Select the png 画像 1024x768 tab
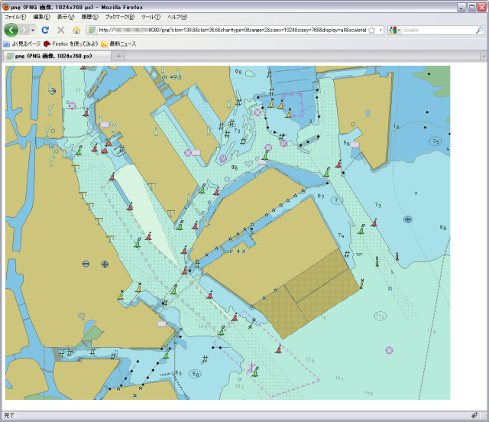Image resolution: width=489 pixels, height=422 pixels. click(x=53, y=56)
